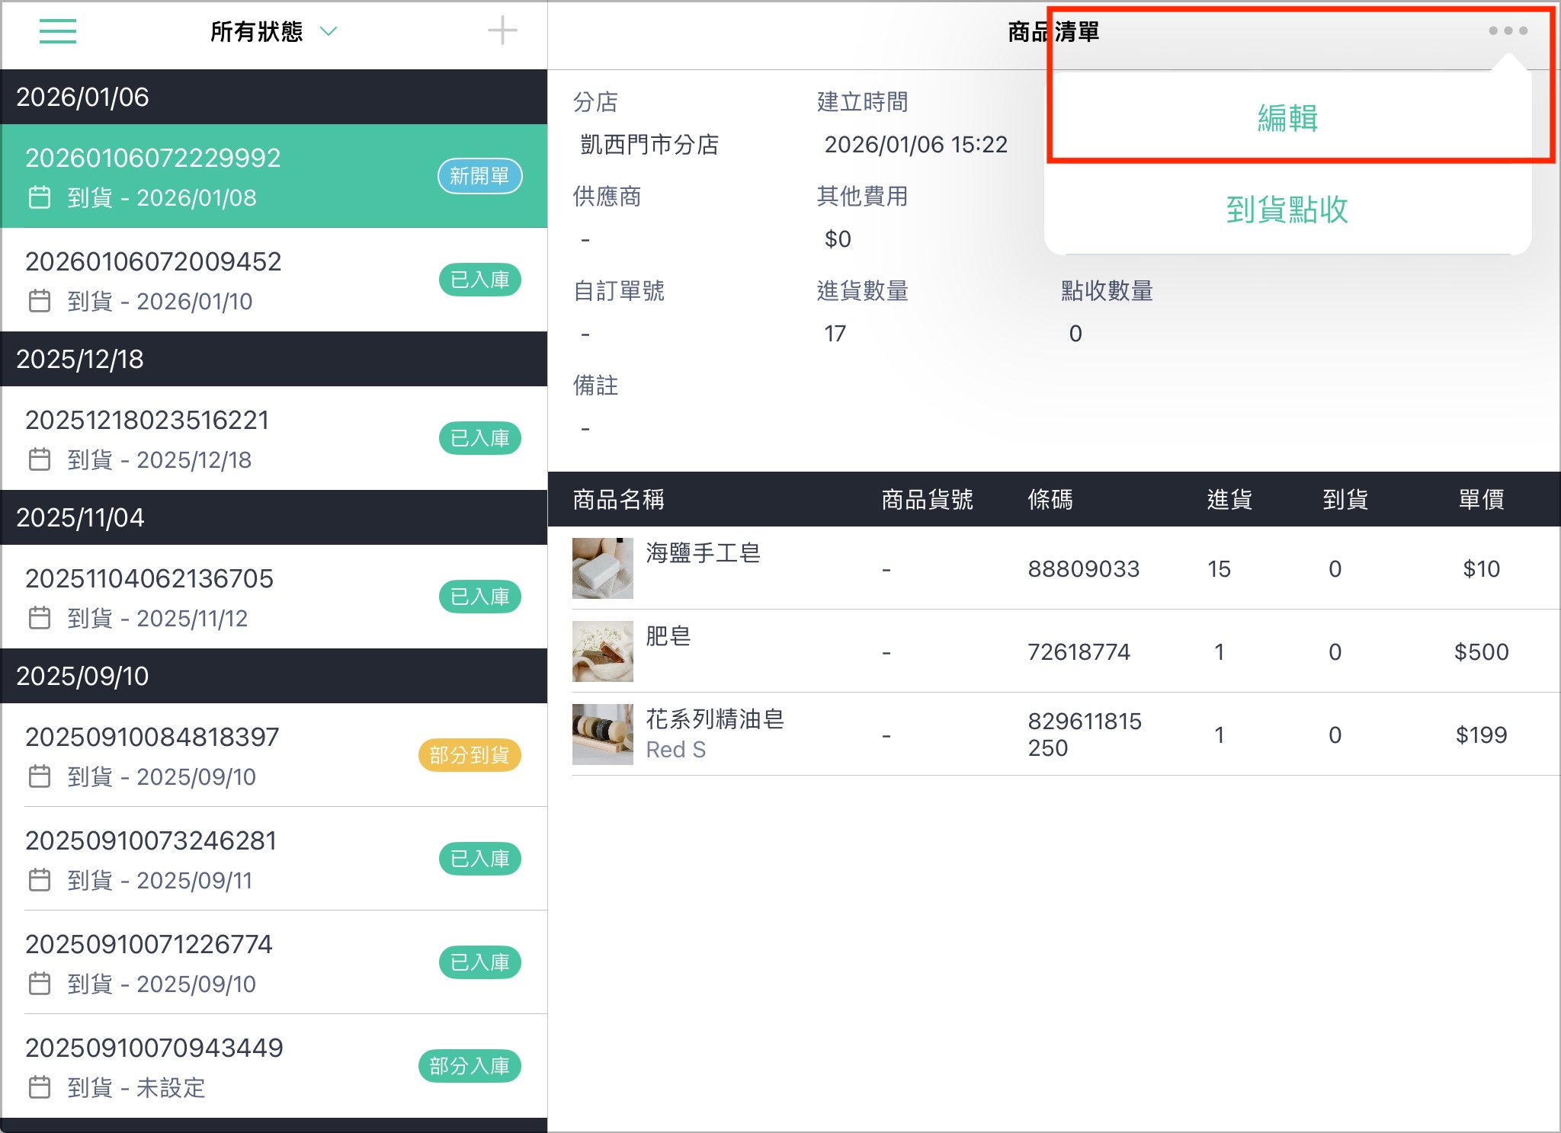Click calendar icon beside 到貨 - 2026/01/10
Image resolution: width=1561 pixels, height=1133 pixels.
(x=40, y=301)
